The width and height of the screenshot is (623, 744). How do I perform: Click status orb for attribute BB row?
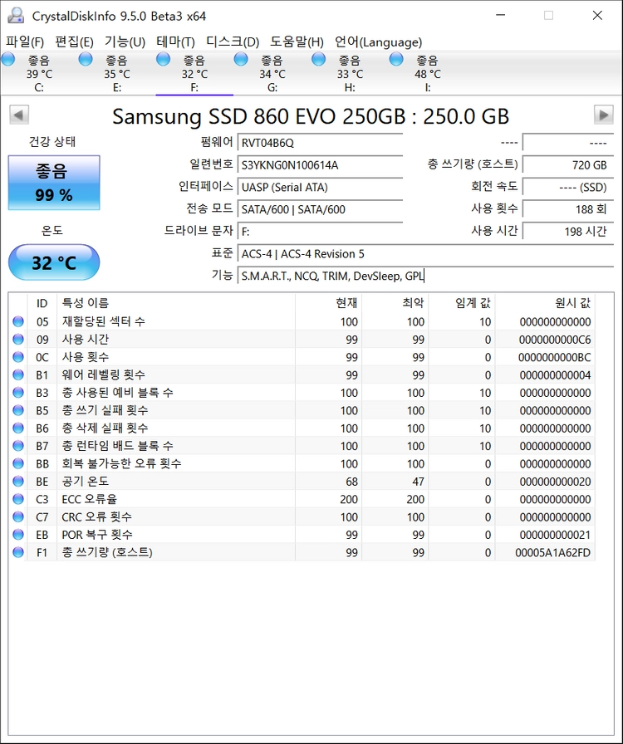coord(18,463)
